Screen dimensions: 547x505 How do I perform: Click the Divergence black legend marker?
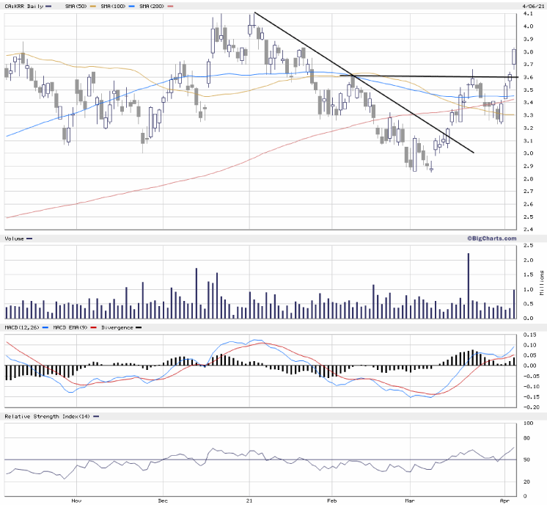coord(138,327)
